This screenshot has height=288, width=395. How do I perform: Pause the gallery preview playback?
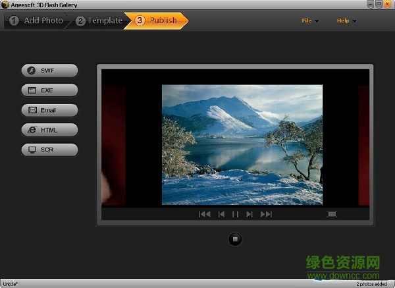coord(235,214)
